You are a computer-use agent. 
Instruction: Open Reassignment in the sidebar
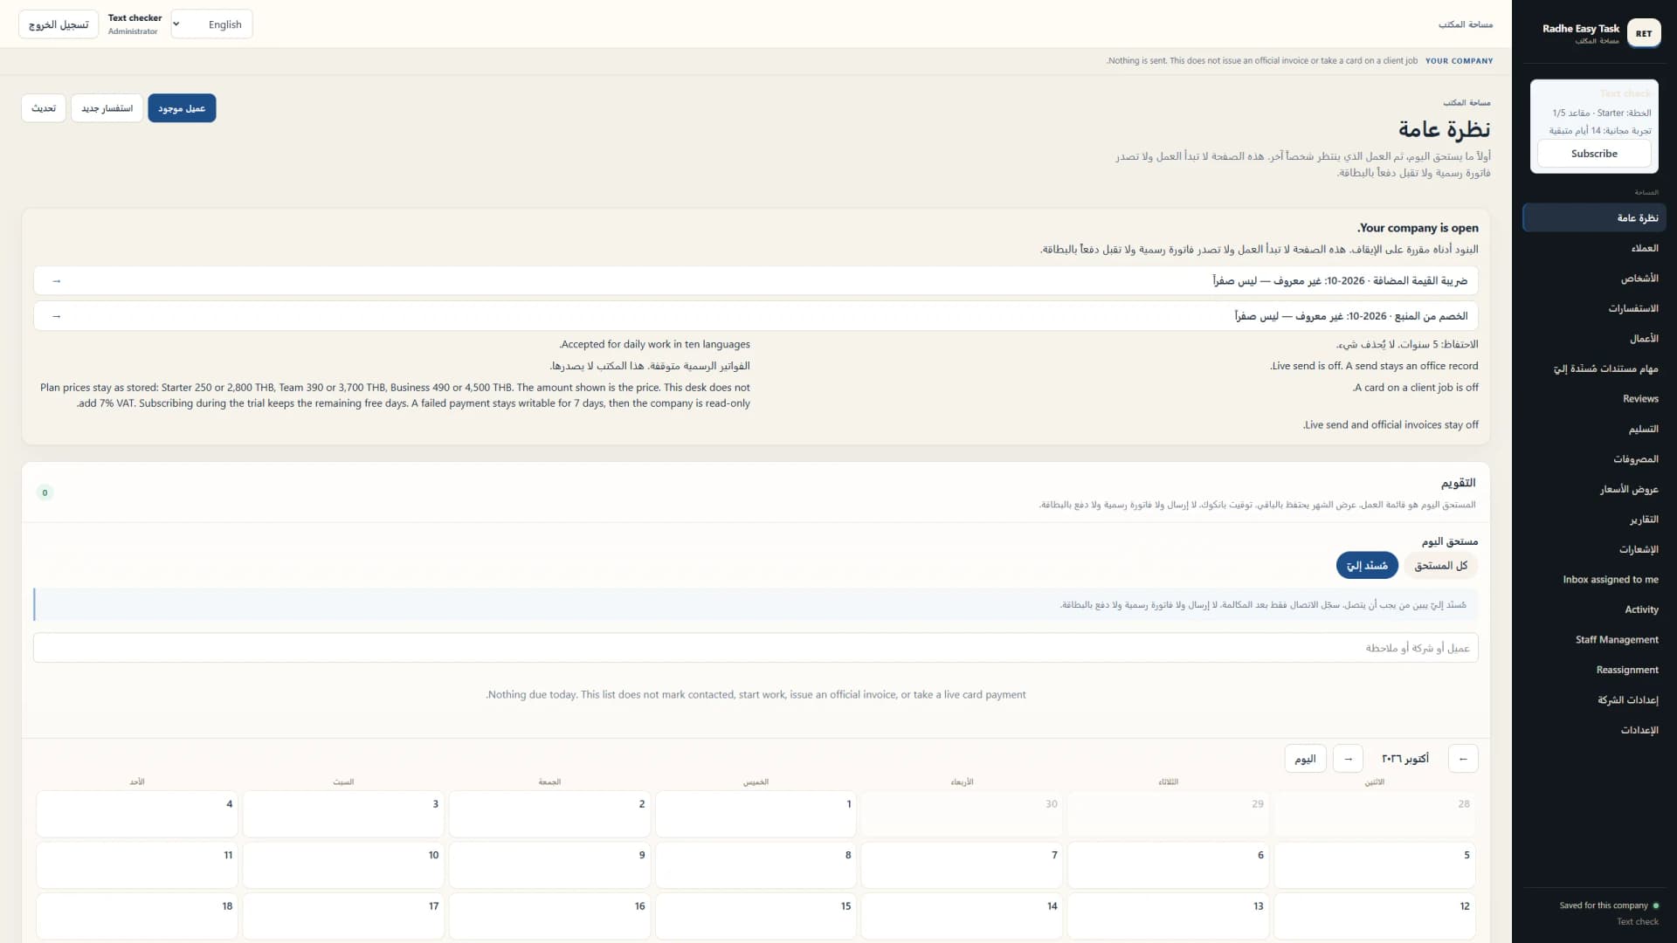click(x=1594, y=670)
